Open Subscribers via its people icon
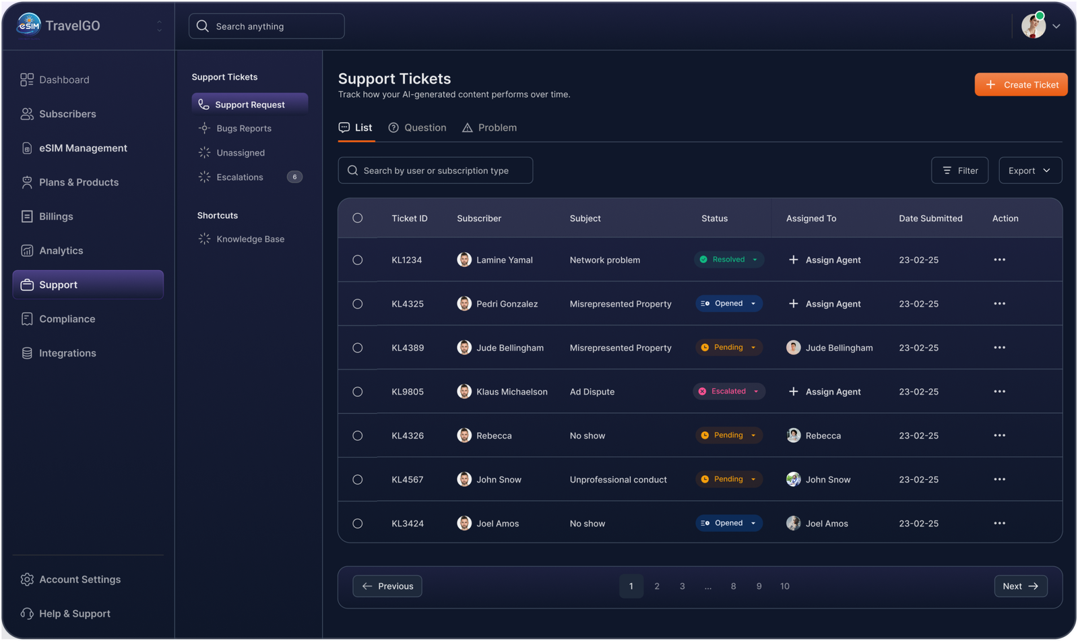 27,114
